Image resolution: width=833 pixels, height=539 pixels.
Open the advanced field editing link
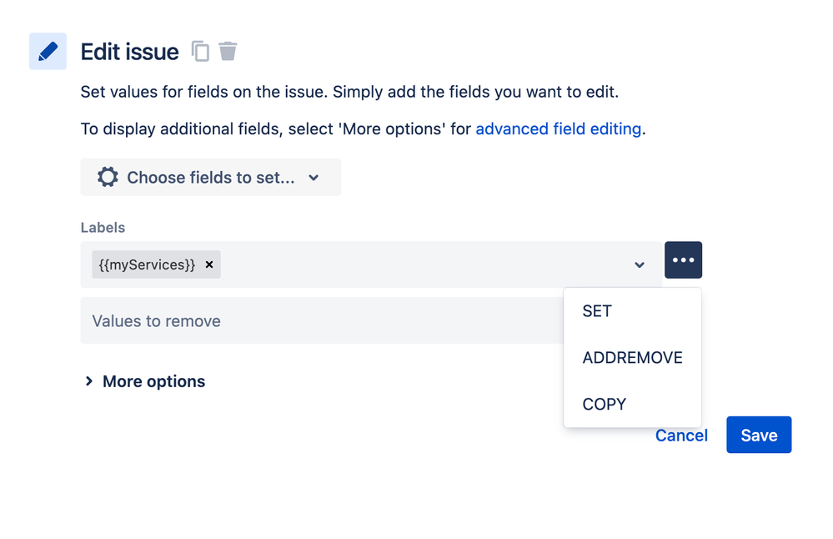pos(559,128)
